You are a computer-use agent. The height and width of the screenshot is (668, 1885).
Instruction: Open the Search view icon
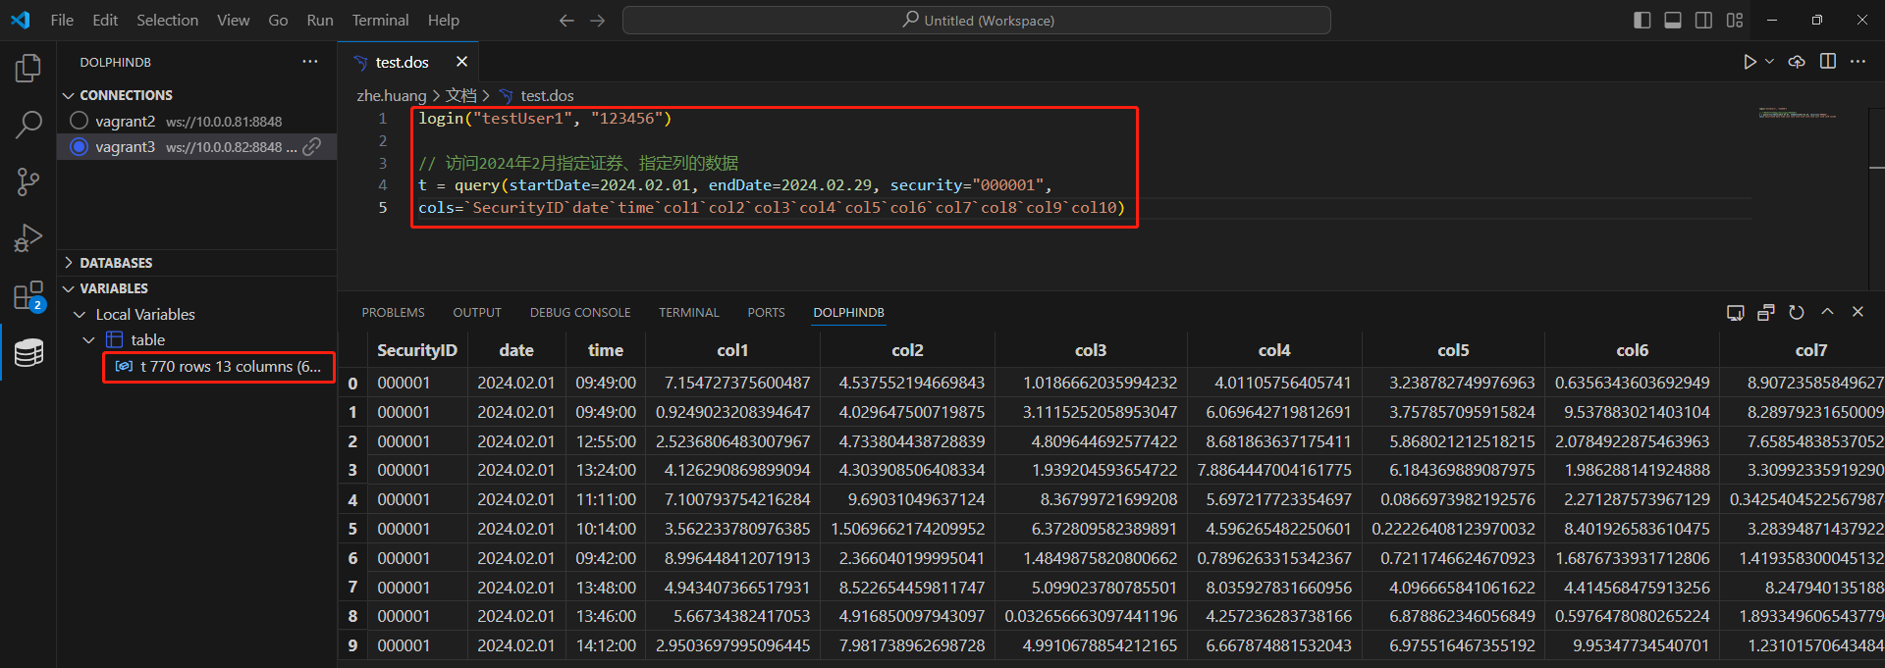pyautogui.click(x=28, y=125)
